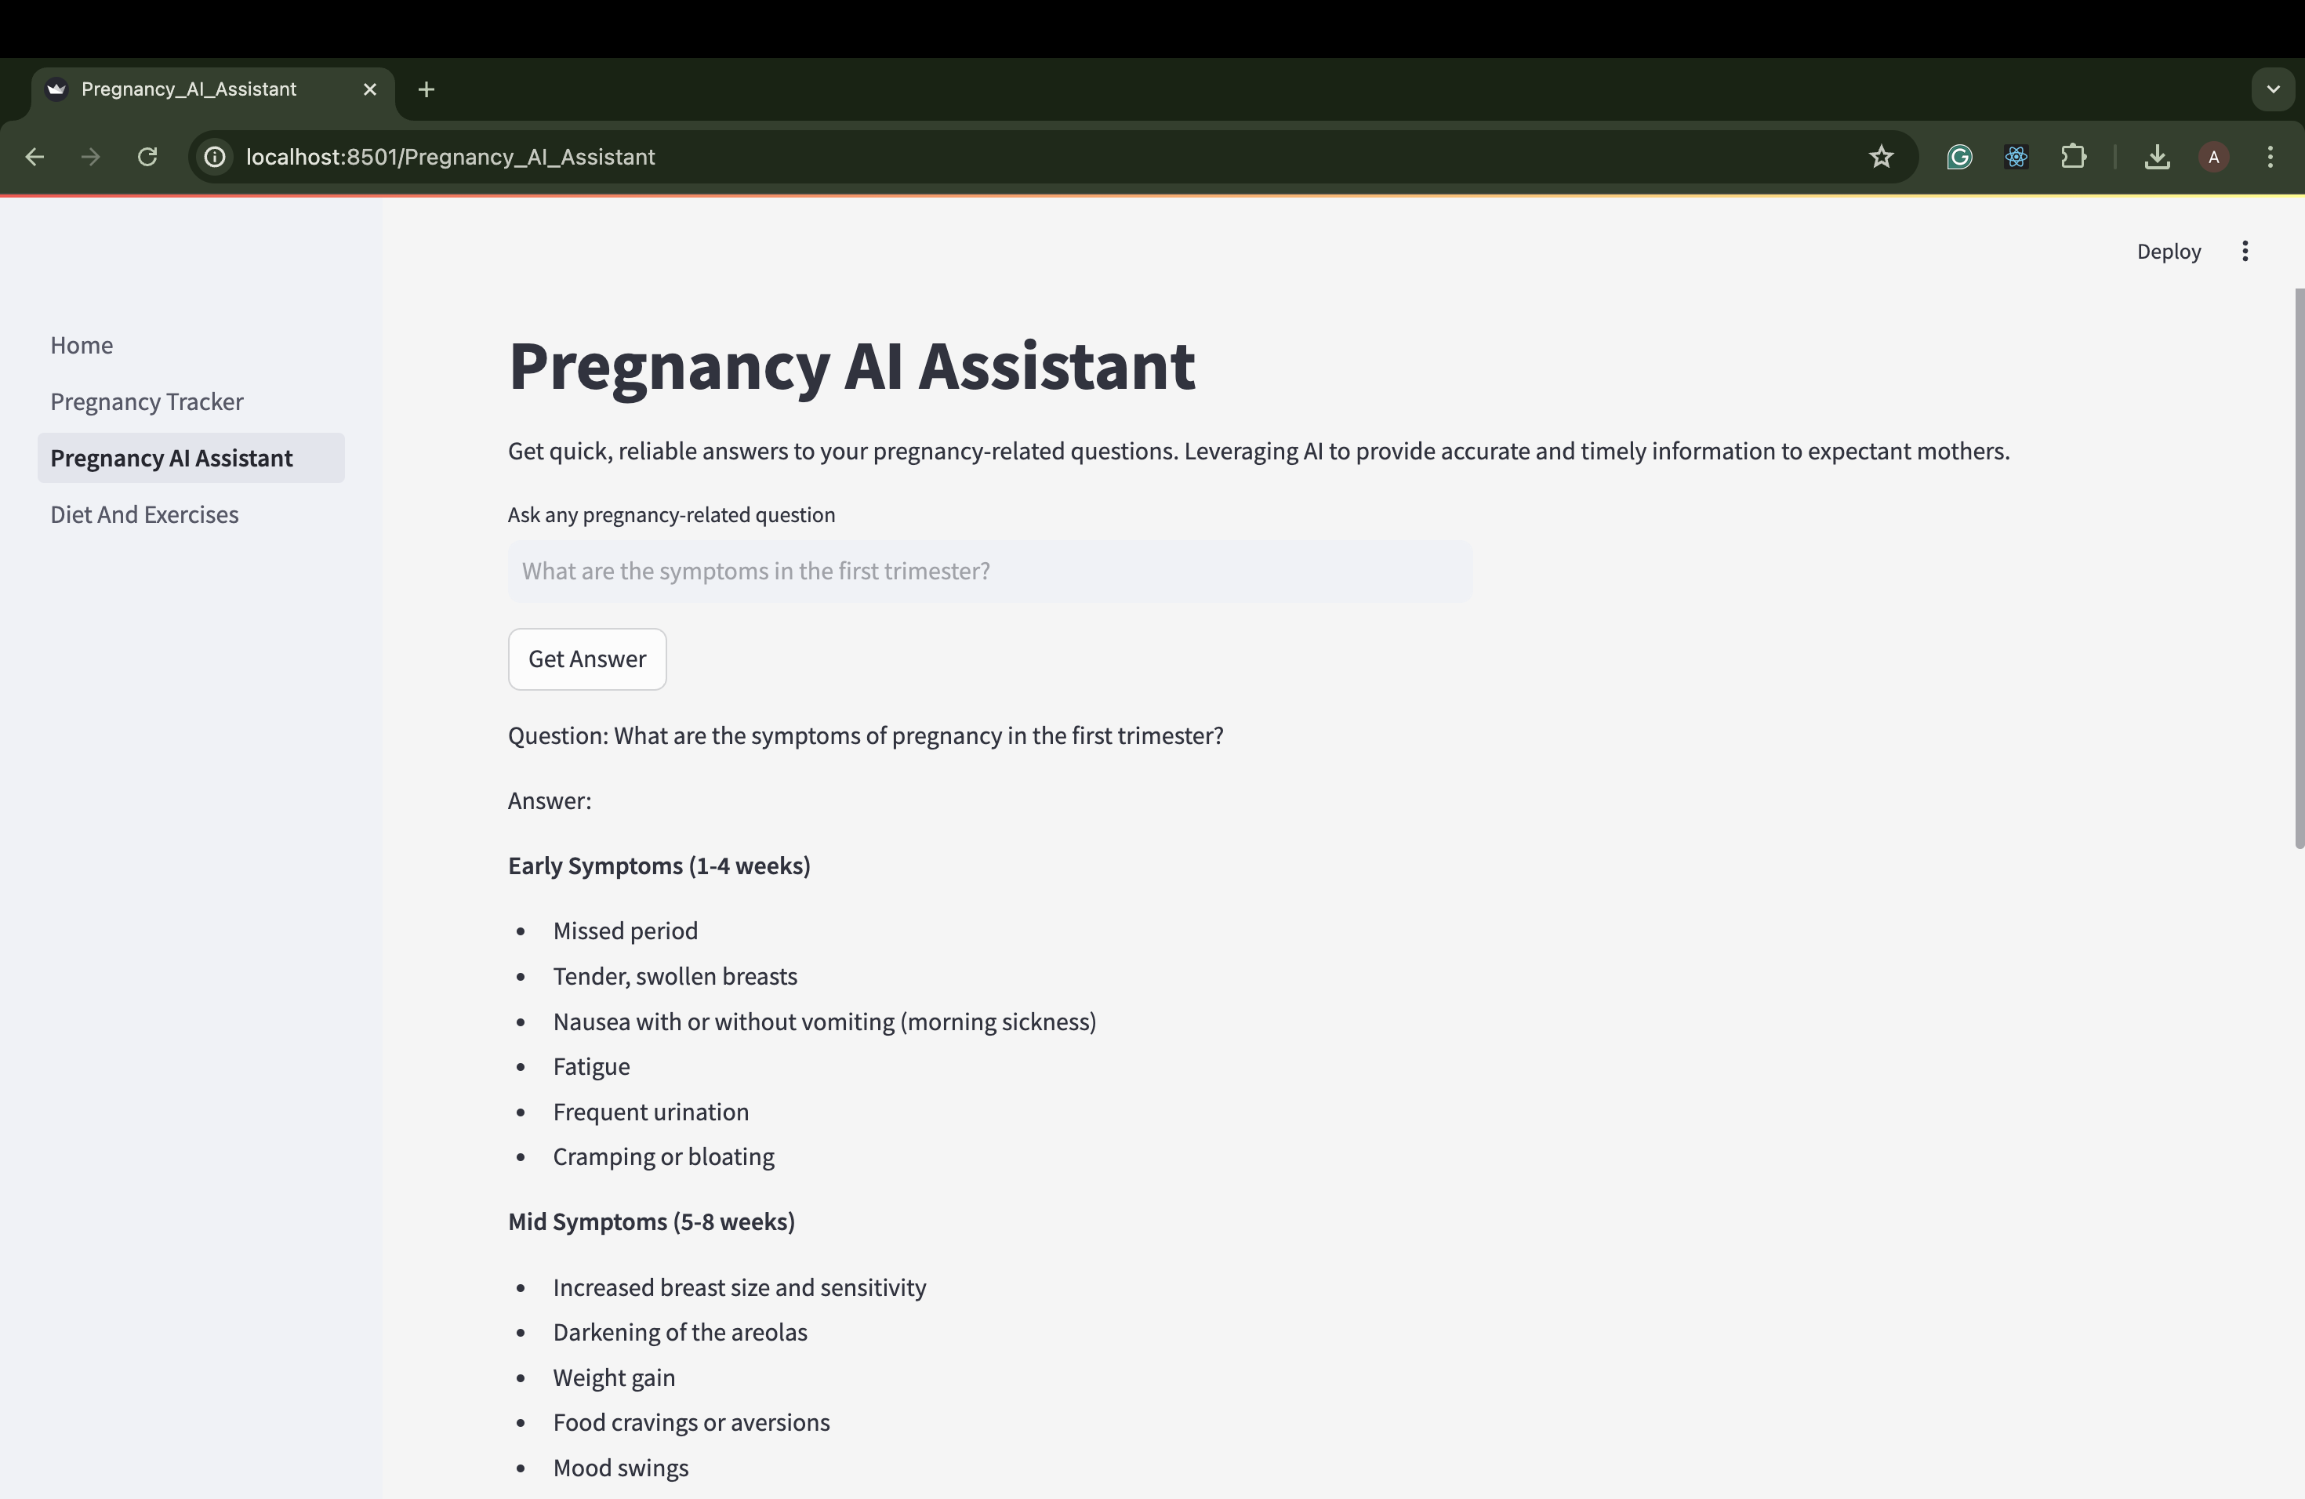Click the Get Answer button
This screenshot has width=2305, height=1499.
pyautogui.click(x=587, y=659)
